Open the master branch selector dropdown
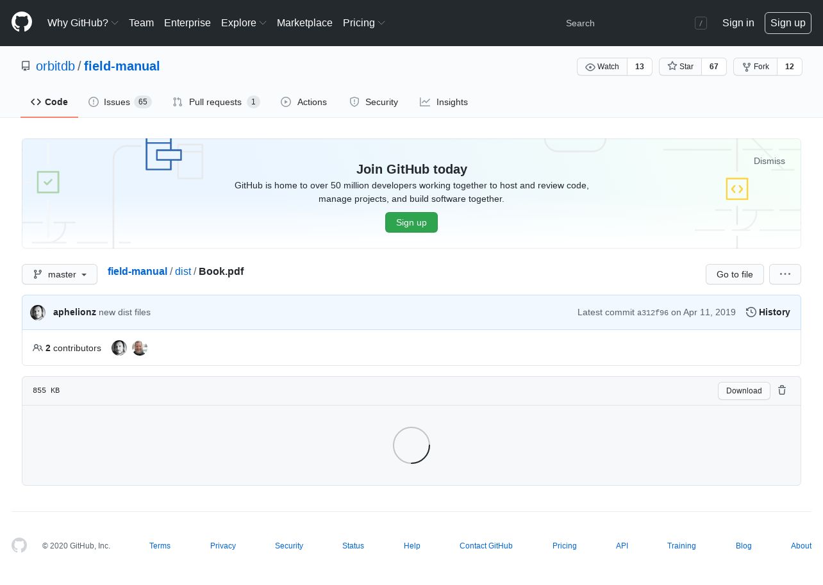The image size is (823, 585). [60, 274]
